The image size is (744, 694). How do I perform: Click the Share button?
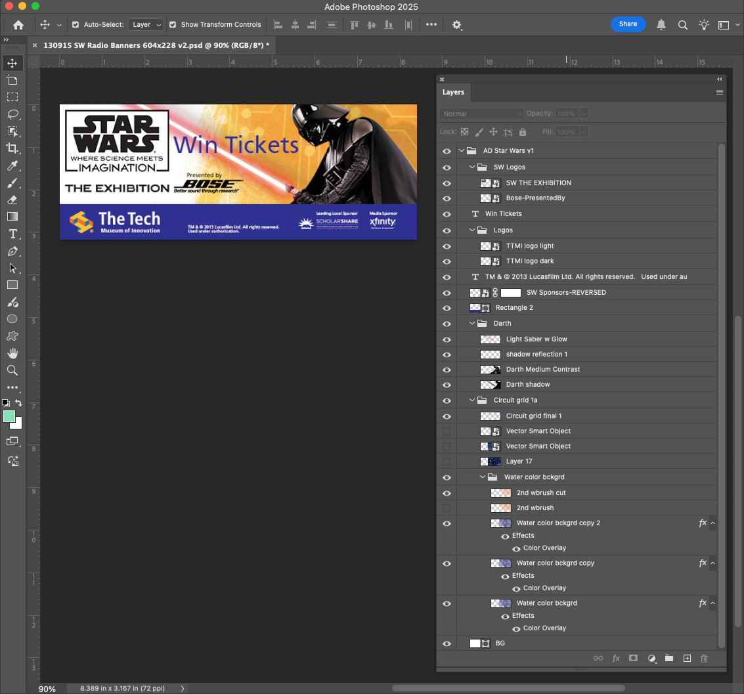[628, 24]
